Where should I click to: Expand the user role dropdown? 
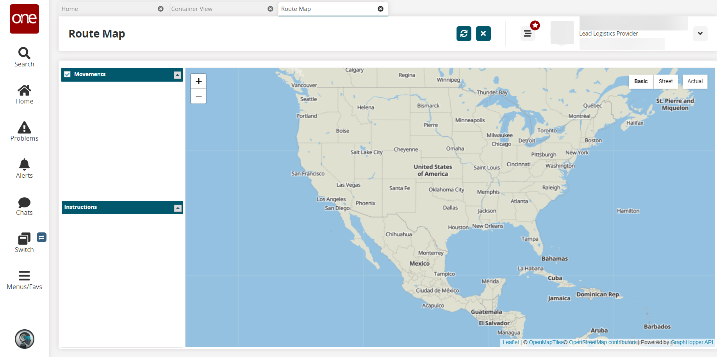700,34
